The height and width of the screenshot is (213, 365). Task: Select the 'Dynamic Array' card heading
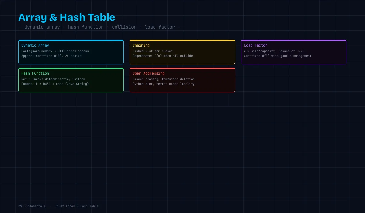click(35, 45)
